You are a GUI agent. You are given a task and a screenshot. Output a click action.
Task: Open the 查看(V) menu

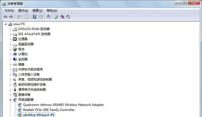(x=37, y=11)
